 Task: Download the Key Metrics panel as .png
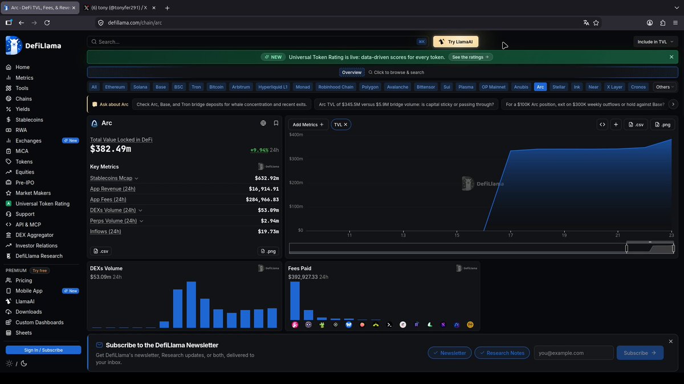tap(268, 251)
